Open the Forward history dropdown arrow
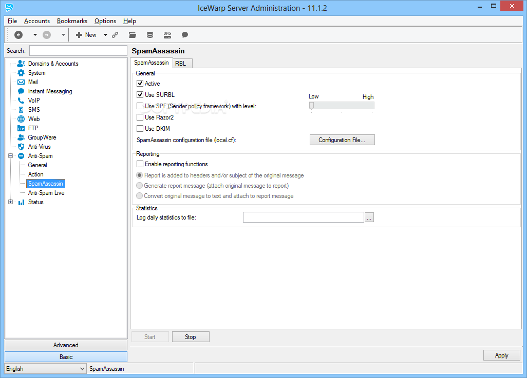The width and height of the screenshot is (527, 378). pos(63,35)
